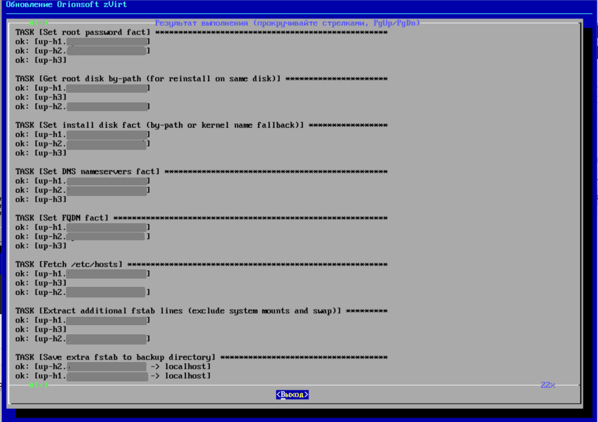
Task: Click the up-h2 line under Extract additional fstab lines
Action: tap(83, 339)
